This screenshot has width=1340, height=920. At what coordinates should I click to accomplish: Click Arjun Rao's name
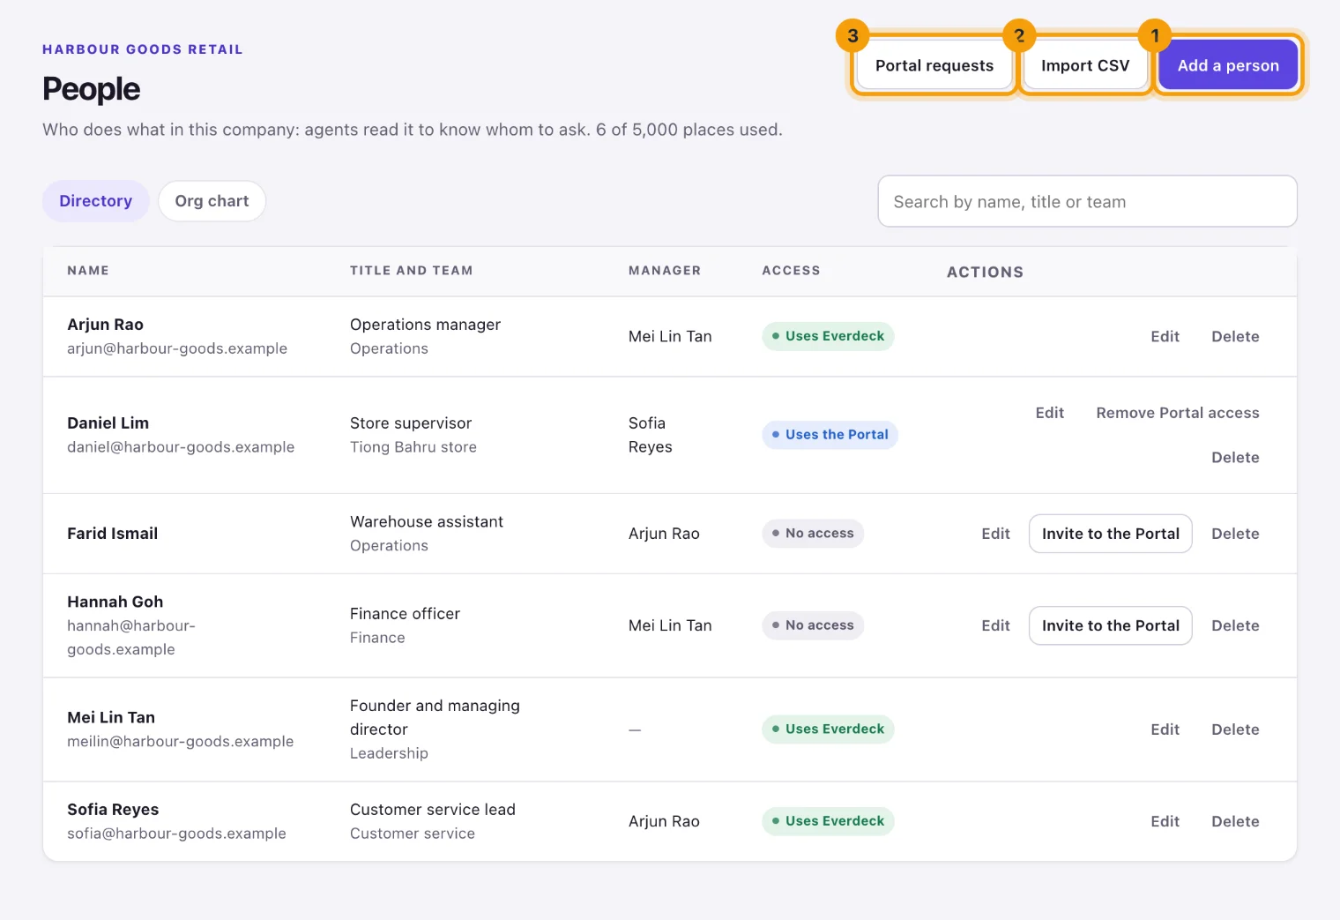(x=105, y=325)
